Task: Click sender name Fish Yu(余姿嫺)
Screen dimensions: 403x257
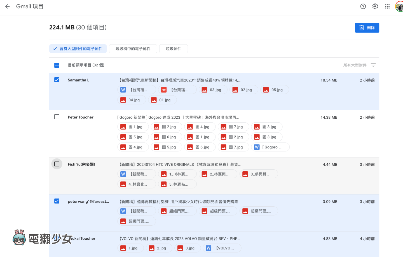Action: 81,164
